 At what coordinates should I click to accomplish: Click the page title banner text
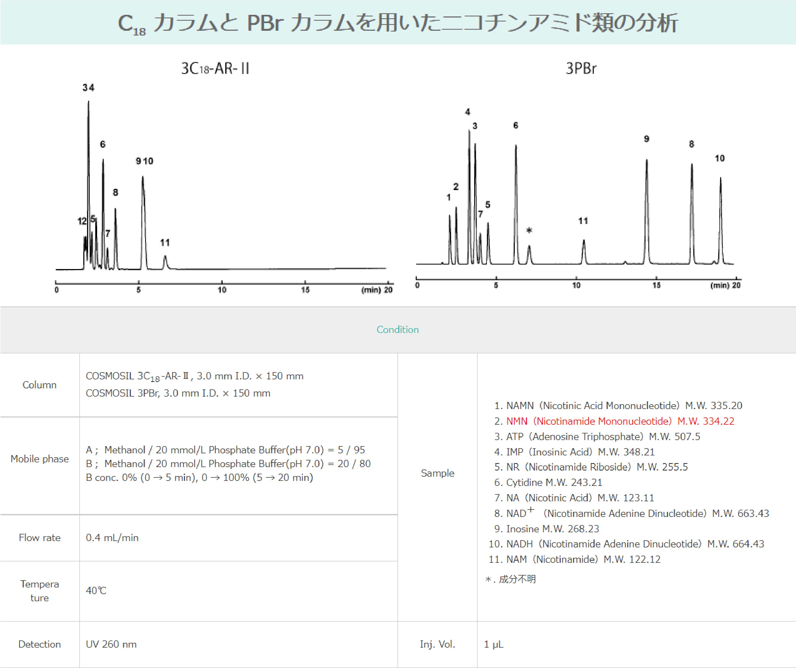point(398,23)
